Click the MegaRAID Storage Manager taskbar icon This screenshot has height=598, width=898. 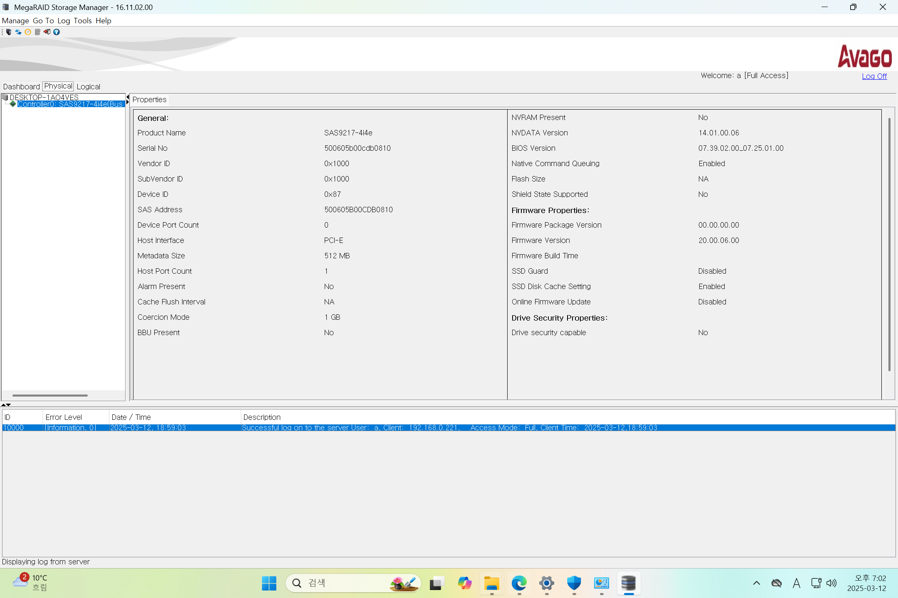click(x=629, y=583)
